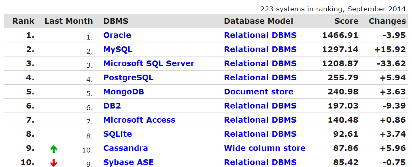The image size is (412, 167).
Task: Click the Changes column header
Action: point(387,21)
